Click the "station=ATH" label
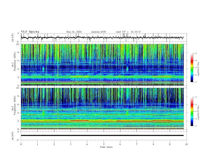This screenshot has width=210, height=162. 98,32
